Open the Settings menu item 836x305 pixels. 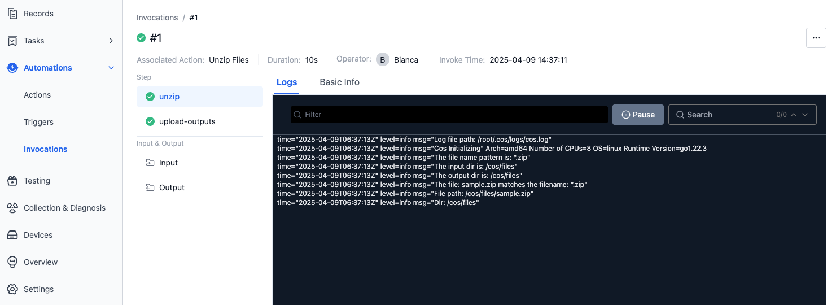38,289
